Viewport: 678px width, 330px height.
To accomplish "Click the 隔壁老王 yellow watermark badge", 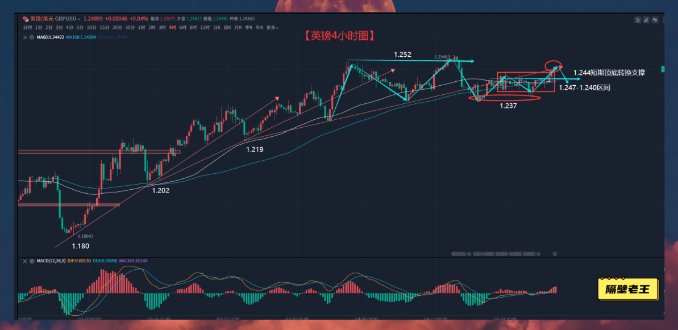I will tap(628, 289).
